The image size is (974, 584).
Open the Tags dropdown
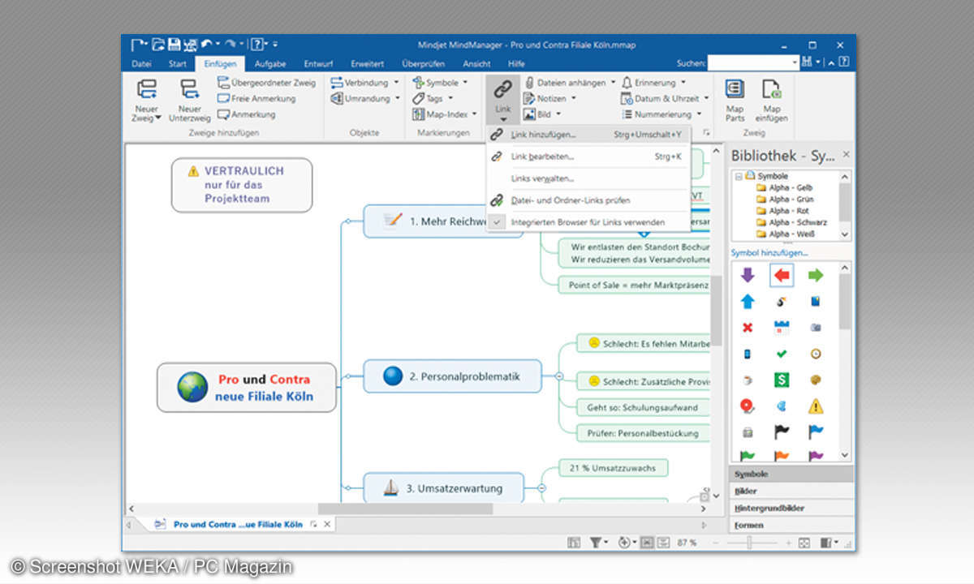450,98
